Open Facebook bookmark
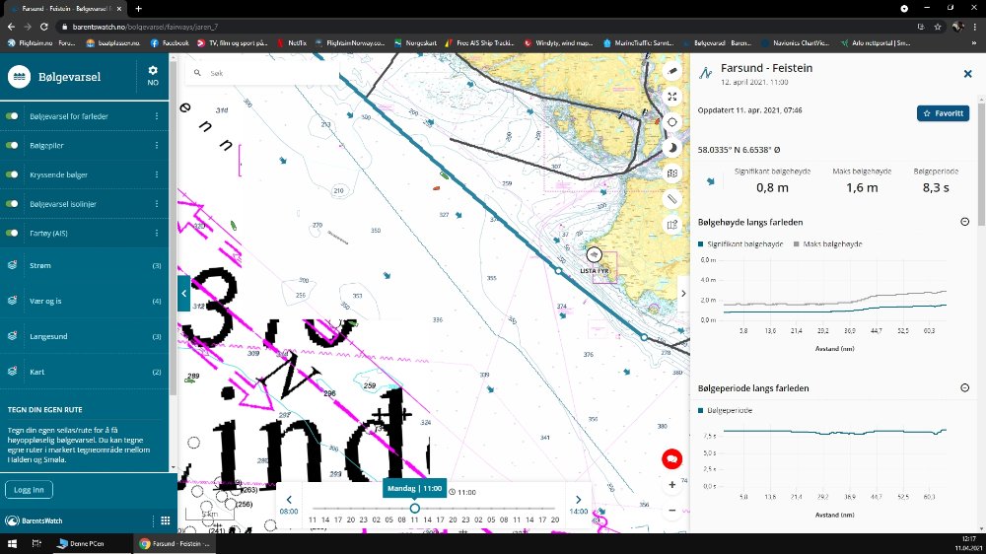986x554 pixels. tap(170, 42)
